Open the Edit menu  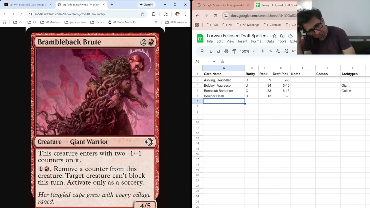tap(220, 41)
